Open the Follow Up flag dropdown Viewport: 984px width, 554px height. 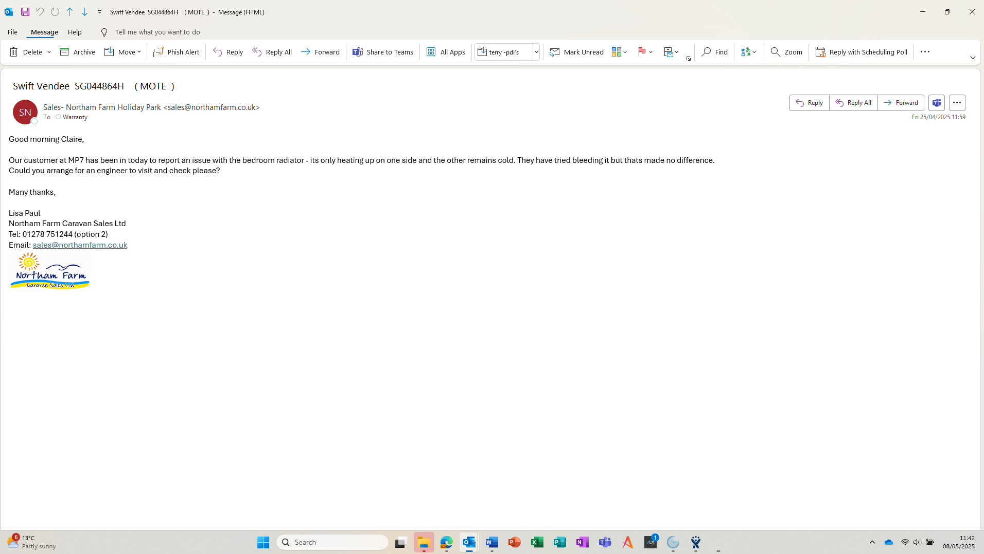click(x=645, y=52)
